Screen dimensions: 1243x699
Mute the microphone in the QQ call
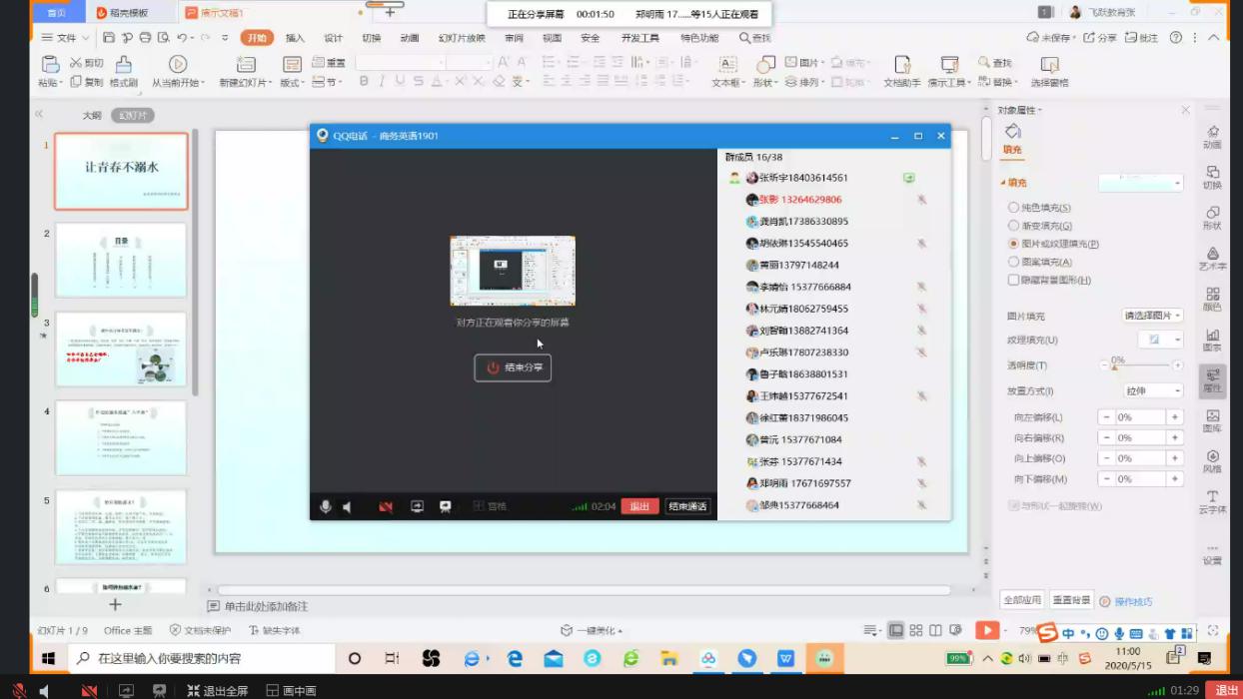(326, 506)
